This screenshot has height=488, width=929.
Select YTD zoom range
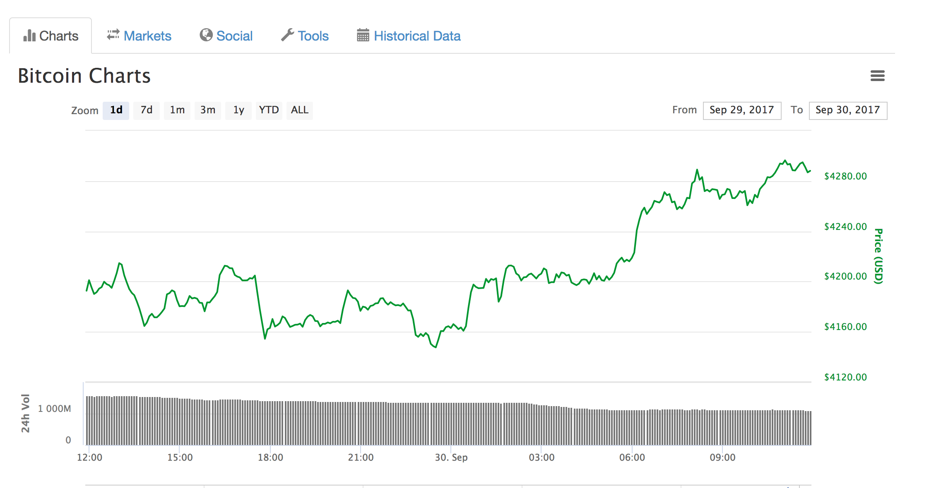[269, 110]
